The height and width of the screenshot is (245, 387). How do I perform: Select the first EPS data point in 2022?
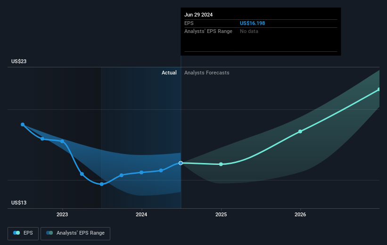pos(23,124)
